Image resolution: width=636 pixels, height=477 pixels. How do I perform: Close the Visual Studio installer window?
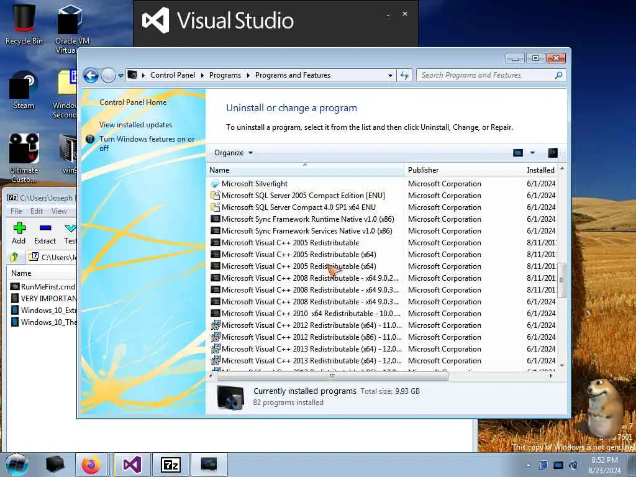coord(405,14)
